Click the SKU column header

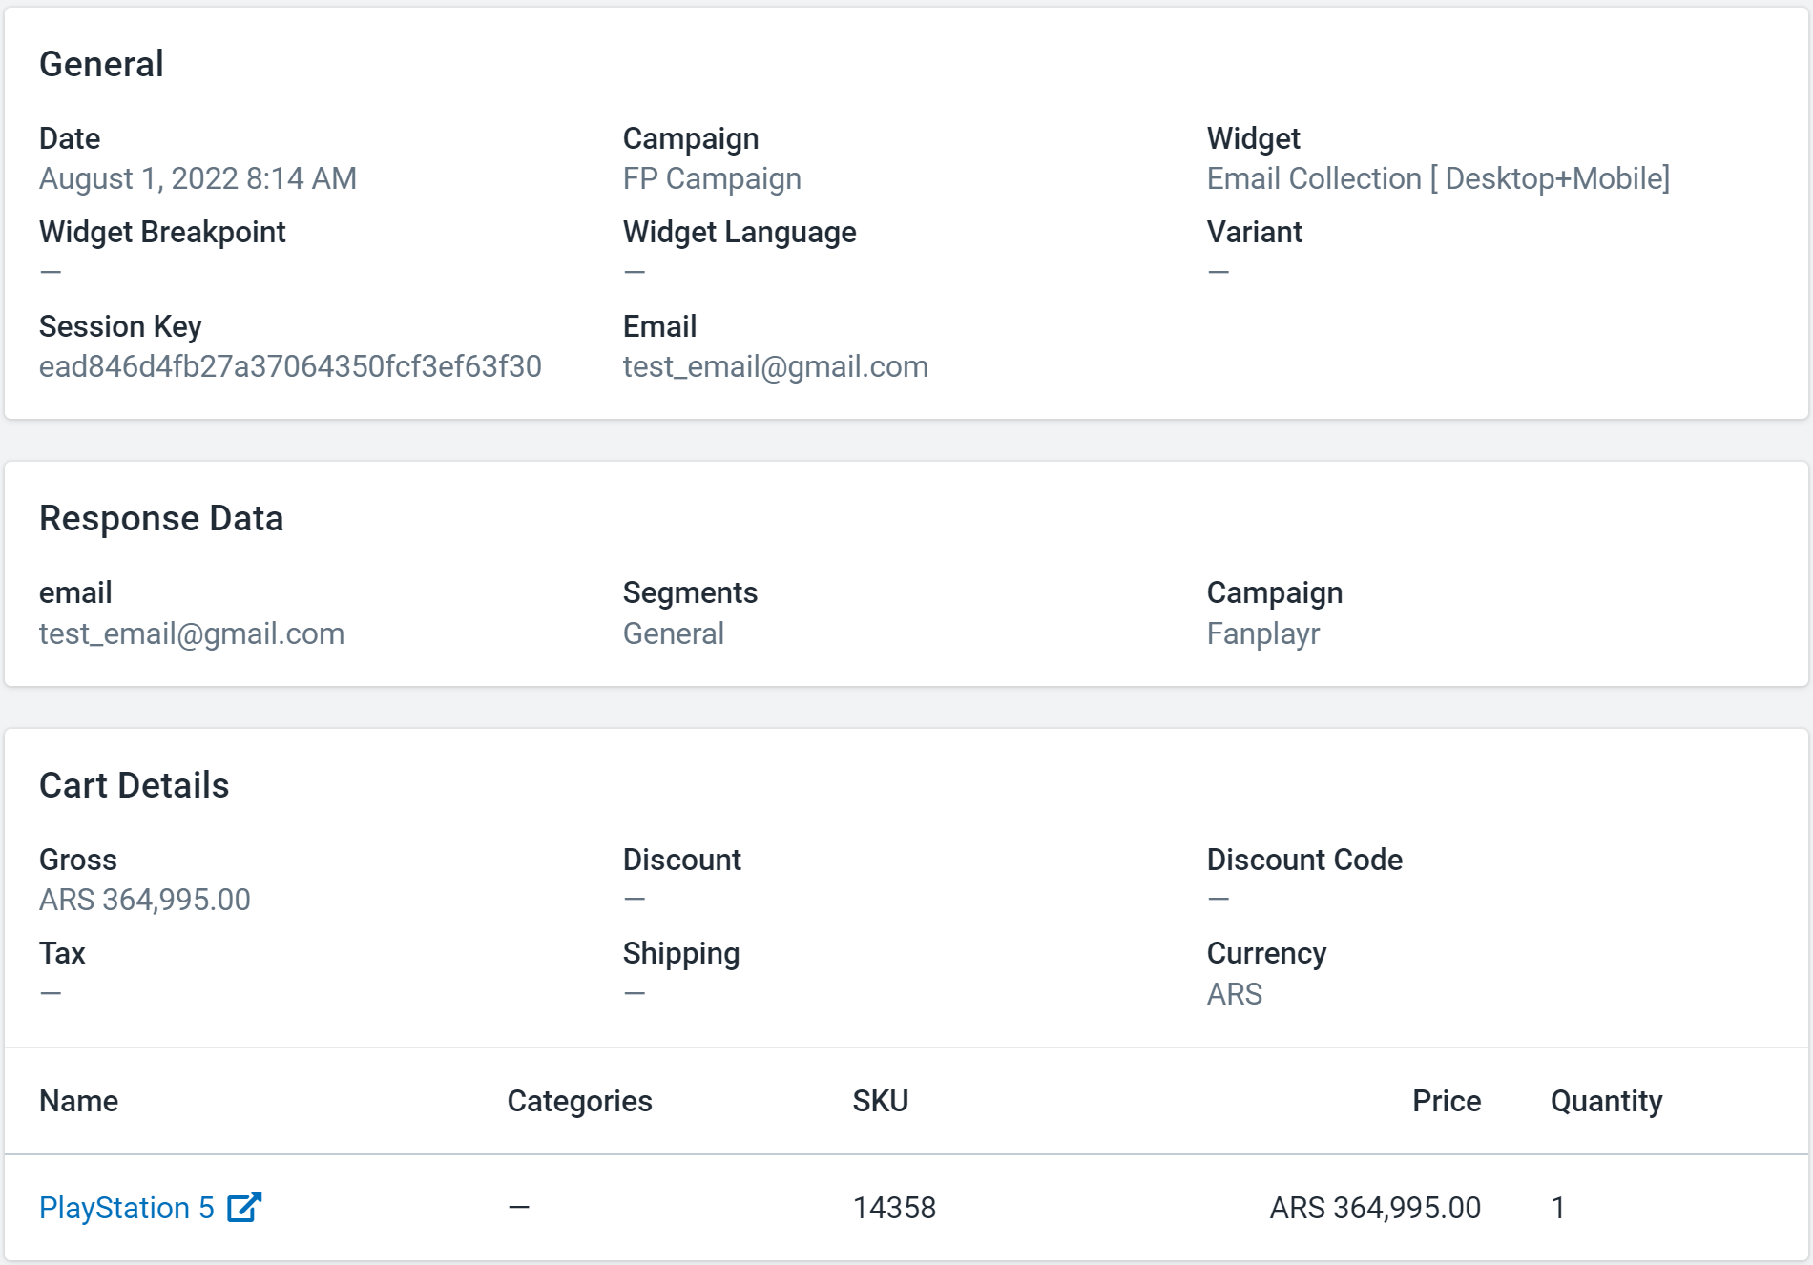click(x=880, y=1101)
